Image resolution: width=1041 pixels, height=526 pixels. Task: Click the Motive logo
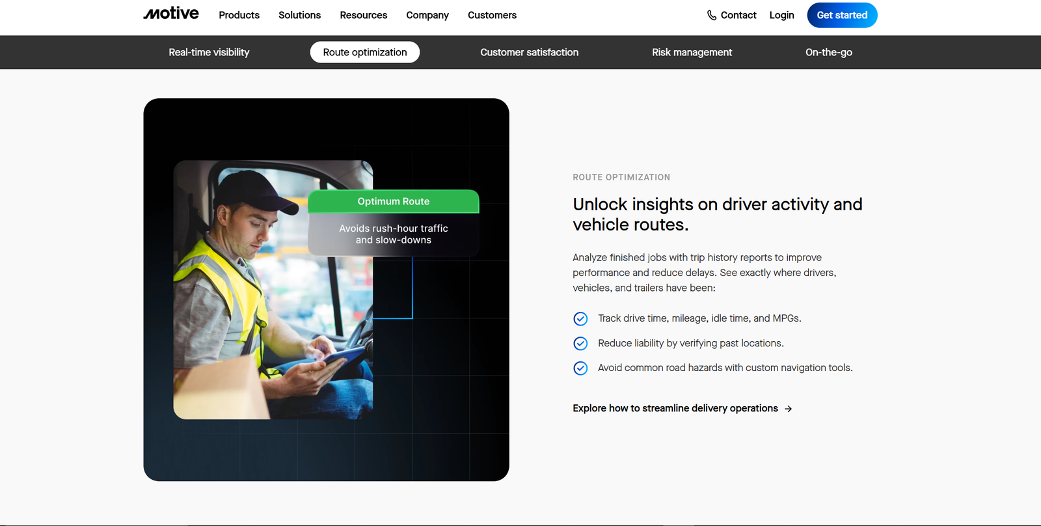[171, 14]
